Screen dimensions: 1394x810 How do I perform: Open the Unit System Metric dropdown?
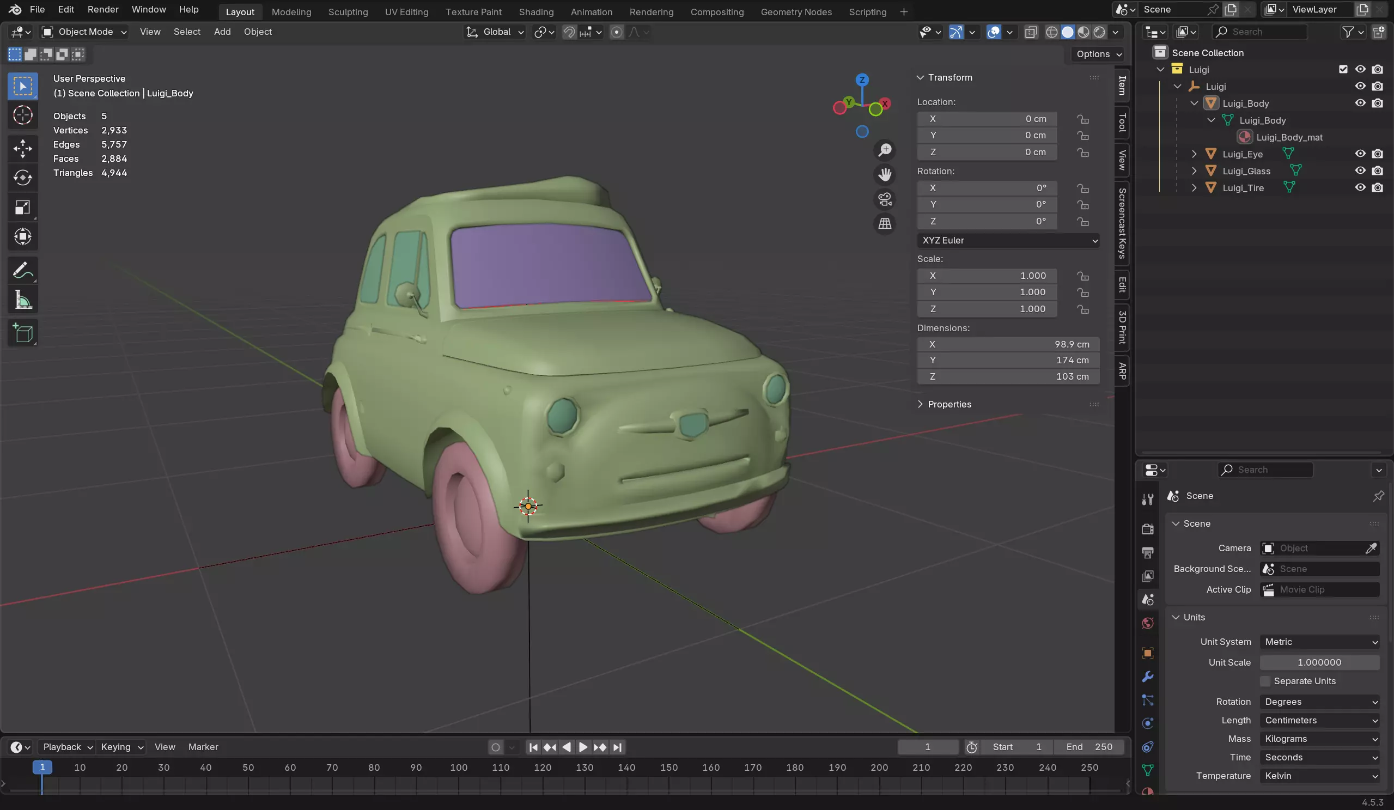tap(1319, 642)
